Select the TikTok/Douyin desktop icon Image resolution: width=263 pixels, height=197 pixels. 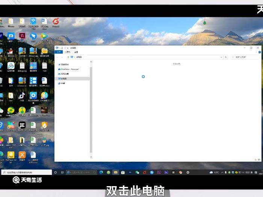pos(22,97)
